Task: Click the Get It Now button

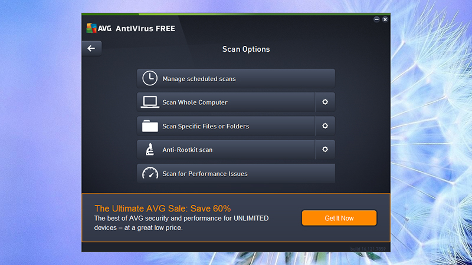Action: pyautogui.click(x=339, y=218)
